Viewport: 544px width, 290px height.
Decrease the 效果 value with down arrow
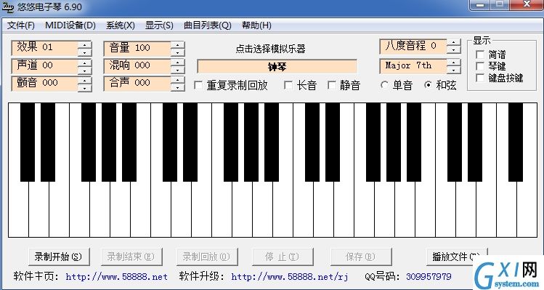tap(85, 52)
